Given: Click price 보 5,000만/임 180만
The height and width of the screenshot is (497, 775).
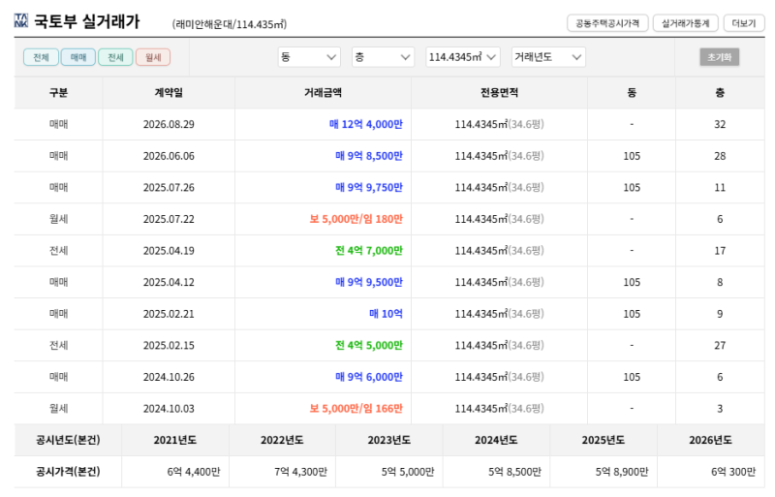Looking at the screenshot, I should click(356, 219).
